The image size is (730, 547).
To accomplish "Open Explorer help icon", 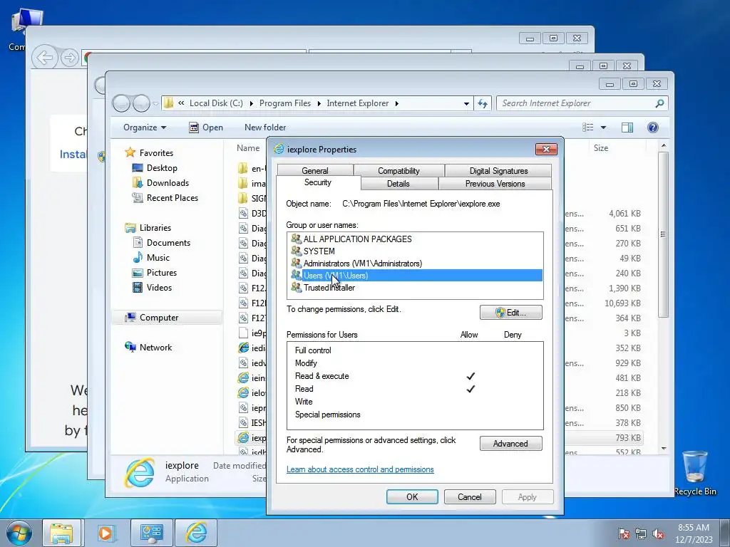I will (x=653, y=127).
